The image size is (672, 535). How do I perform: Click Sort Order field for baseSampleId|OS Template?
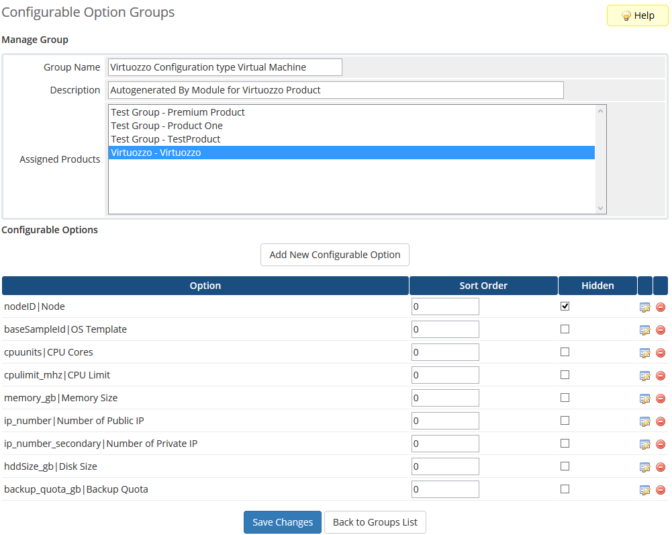point(445,329)
